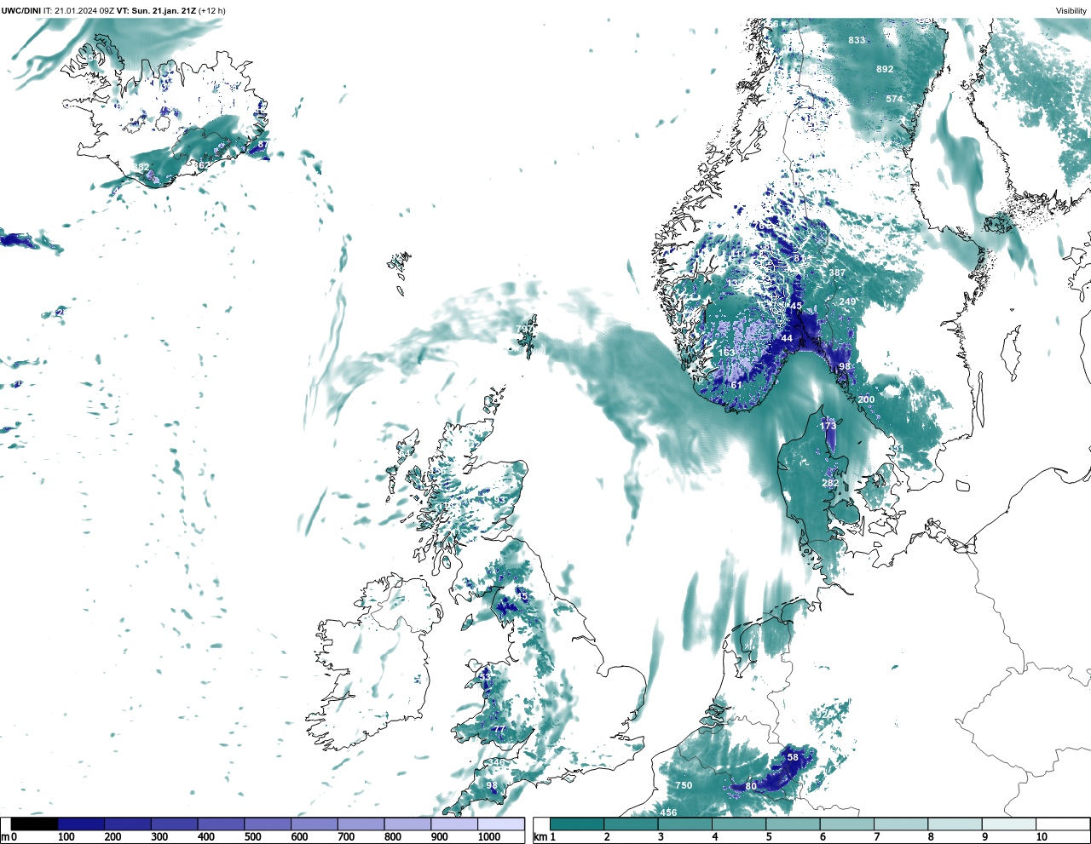Click the '456' value at the bottom edge

click(x=668, y=812)
